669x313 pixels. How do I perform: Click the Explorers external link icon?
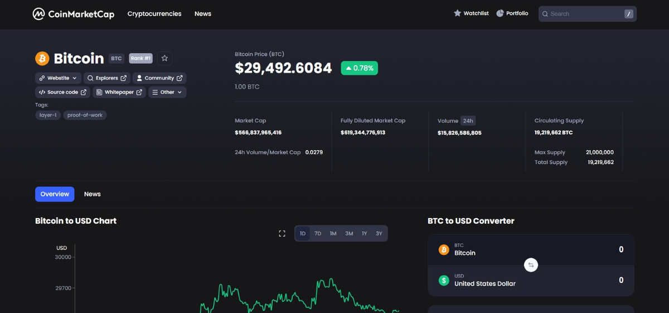123,78
